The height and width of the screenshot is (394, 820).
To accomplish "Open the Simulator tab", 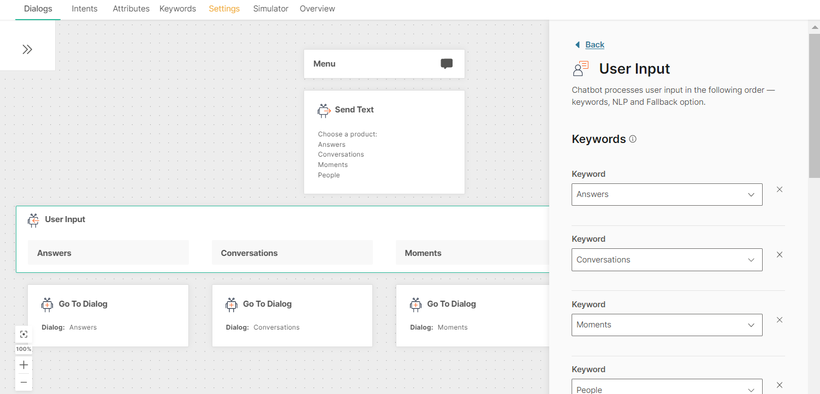I will 270,9.
